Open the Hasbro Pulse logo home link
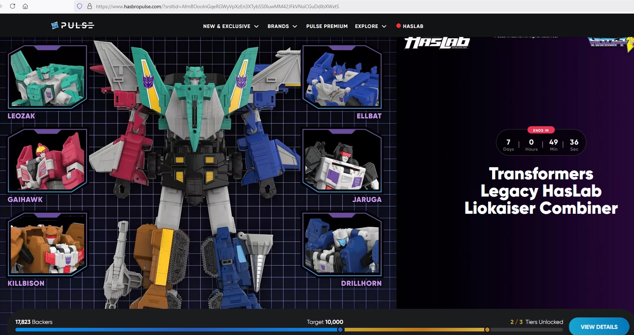 tap(73, 25)
